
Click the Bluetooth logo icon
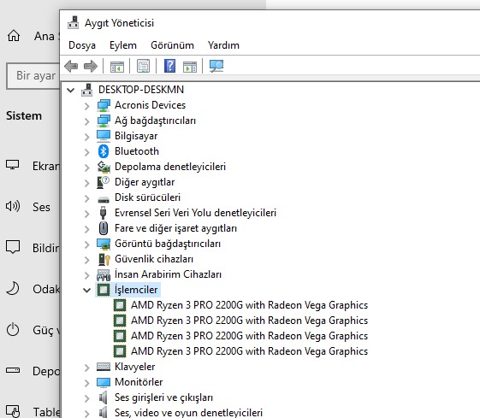(104, 151)
